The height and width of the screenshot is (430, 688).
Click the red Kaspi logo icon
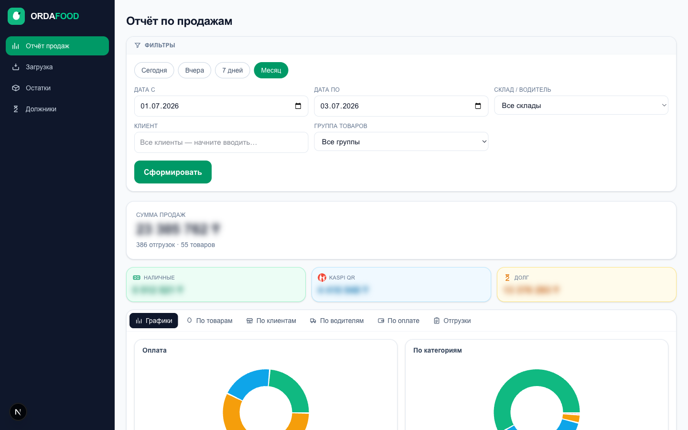click(322, 278)
